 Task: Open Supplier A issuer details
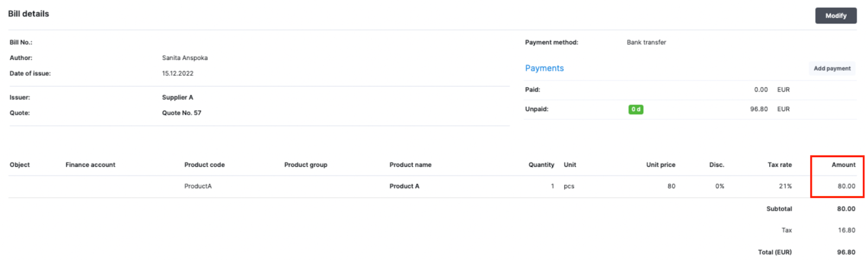coord(177,97)
